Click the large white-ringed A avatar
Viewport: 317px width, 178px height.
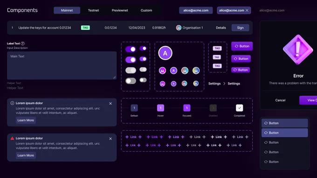[165, 53]
